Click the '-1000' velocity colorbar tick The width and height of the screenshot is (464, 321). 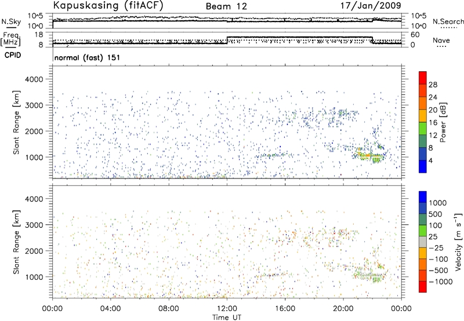coord(440,282)
